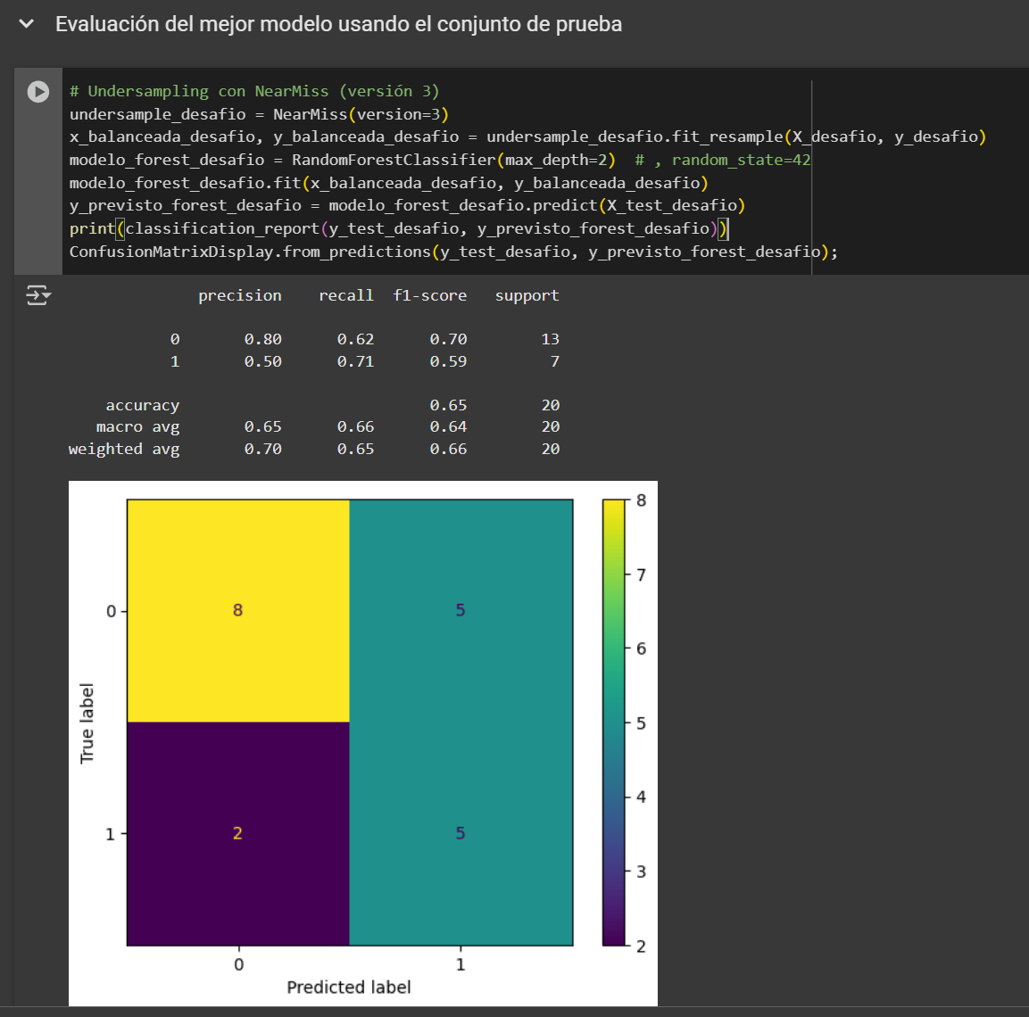Click the f1-score column header

[430, 296]
